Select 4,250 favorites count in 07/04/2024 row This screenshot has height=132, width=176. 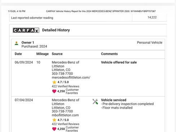pyautogui.click(x=61, y=129)
